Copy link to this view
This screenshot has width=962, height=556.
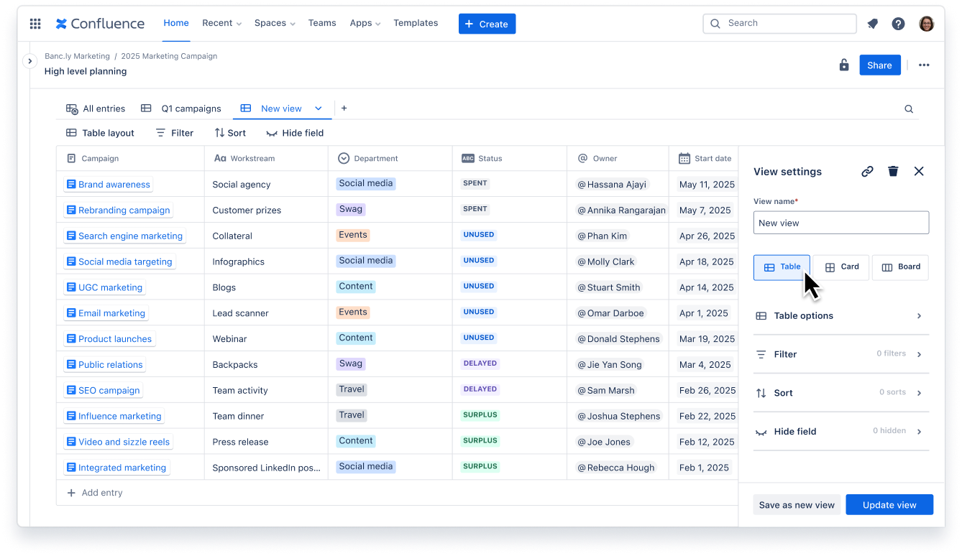[x=867, y=171]
